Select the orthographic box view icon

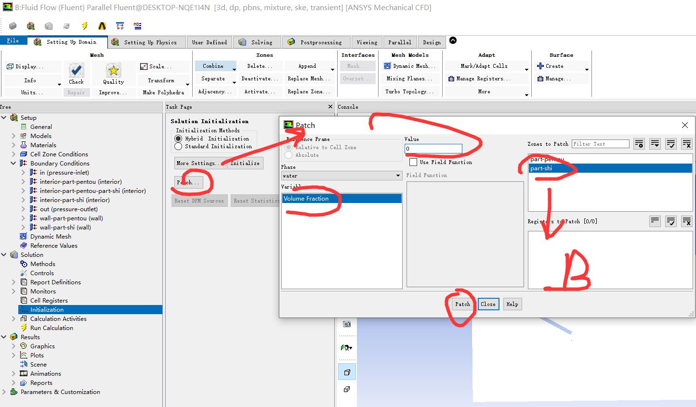tap(347, 389)
